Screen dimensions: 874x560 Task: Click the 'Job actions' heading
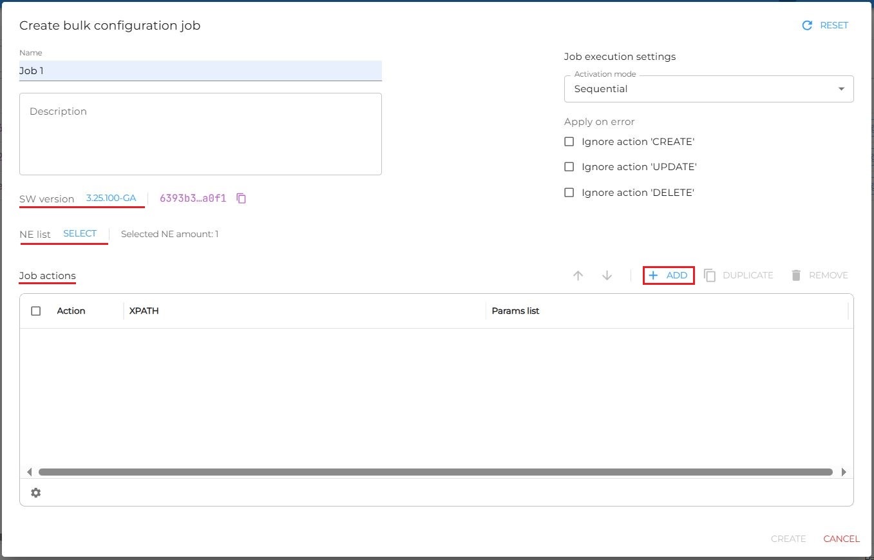[47, 276]
